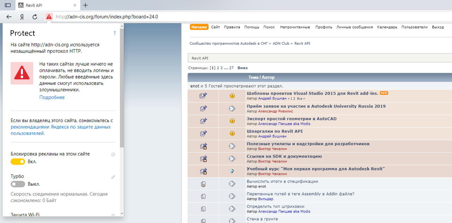
Task: Click topic icon for Переменные путей row
Action: click(203, 196)
